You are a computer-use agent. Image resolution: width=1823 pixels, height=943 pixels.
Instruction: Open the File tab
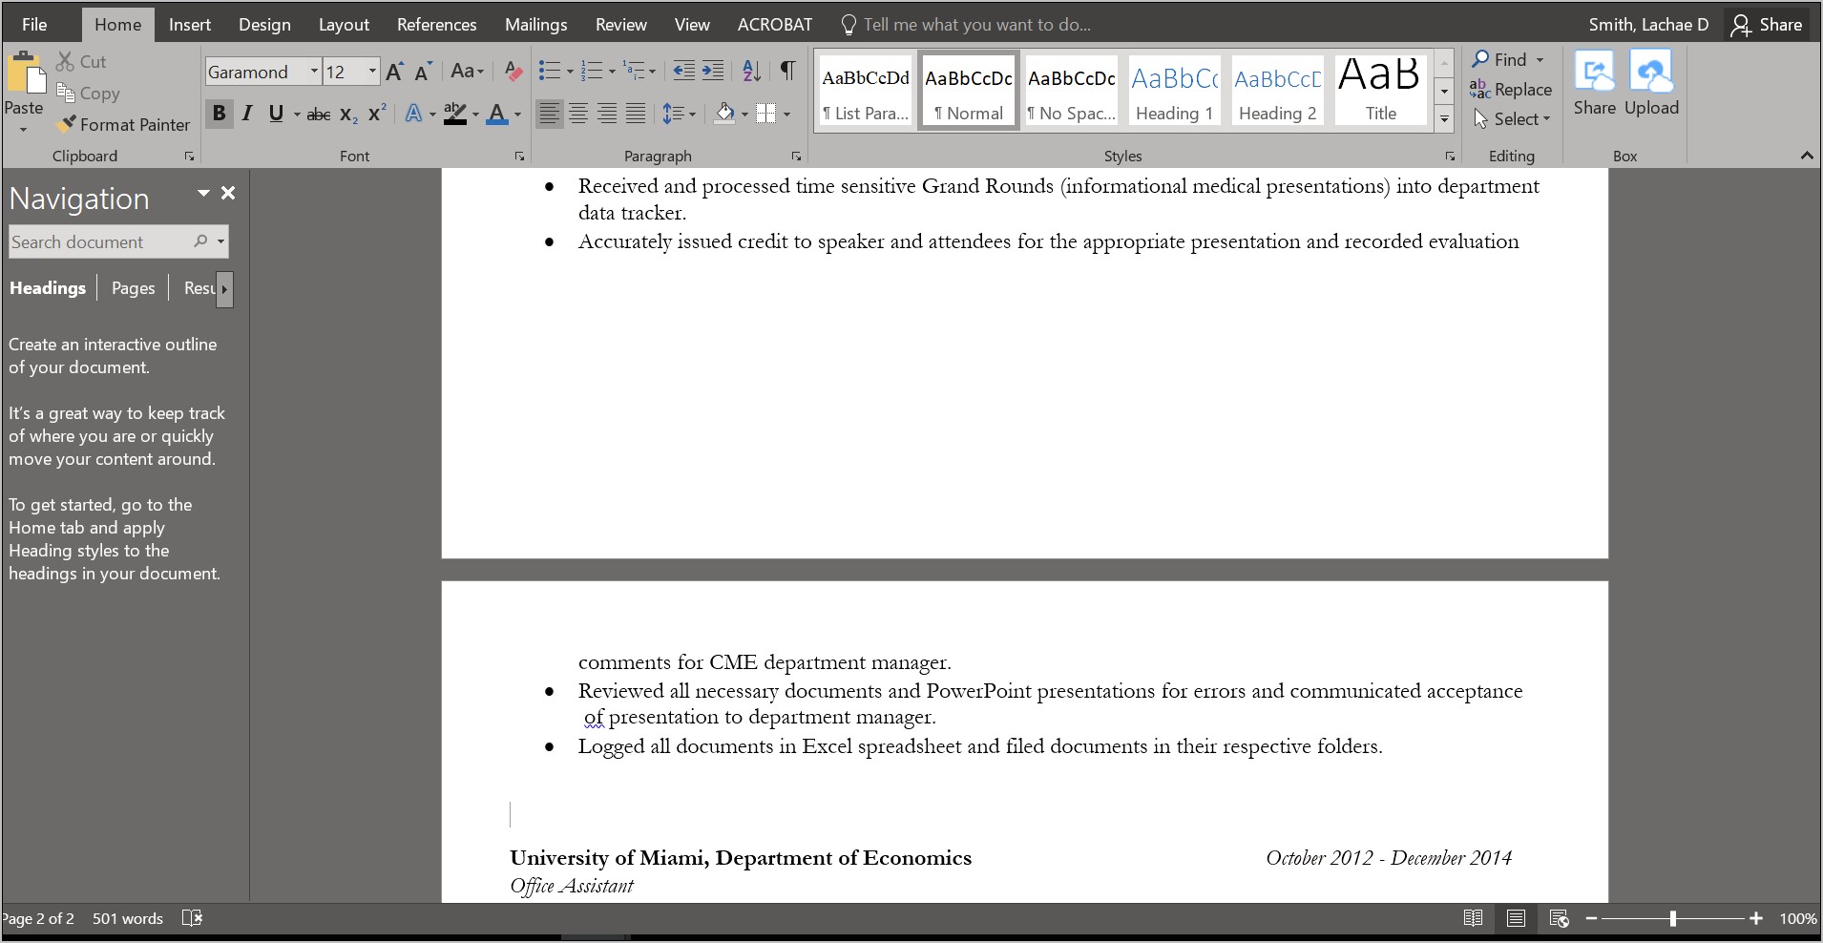pyautogui.click(x=34, y=25)
